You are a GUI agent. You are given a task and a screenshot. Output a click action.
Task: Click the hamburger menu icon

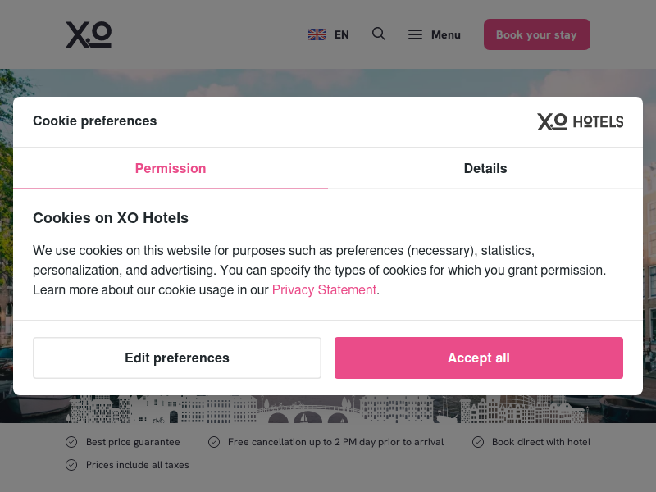(415, 34)
